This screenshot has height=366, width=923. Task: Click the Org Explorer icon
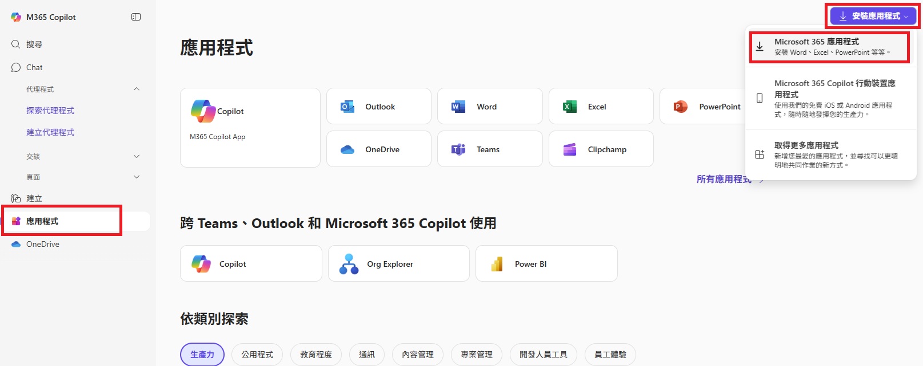point(349,264)
